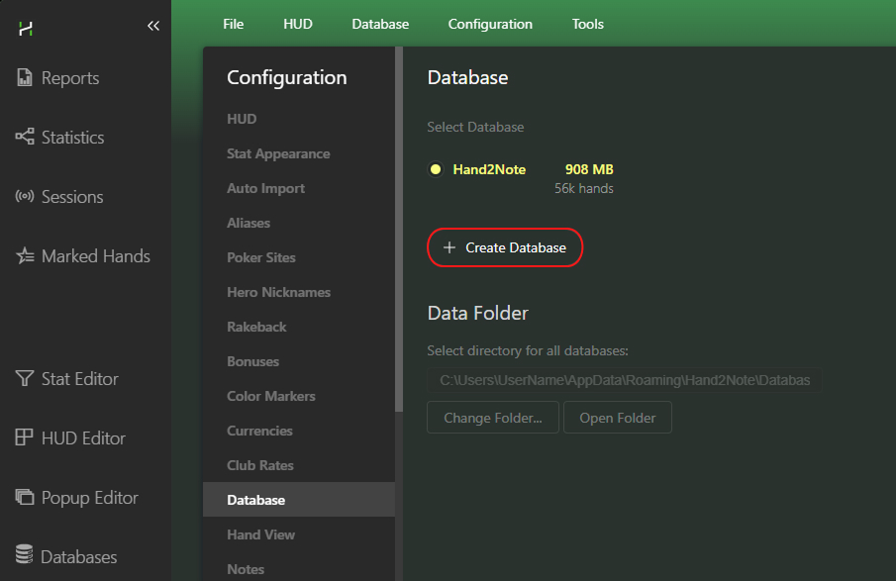Go to Sessions in the sidebar
Viewport: 896px width, 581px height.
click(59, 197)
